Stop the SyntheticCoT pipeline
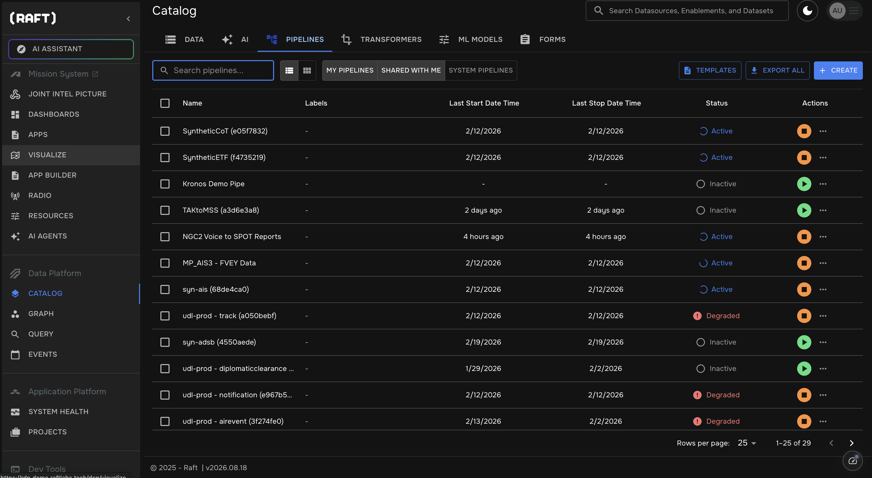This screenshot has height=478, width=872. (804, 131)
